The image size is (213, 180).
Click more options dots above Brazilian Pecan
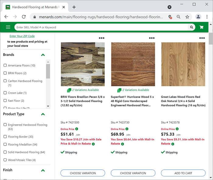click(101, 38)
